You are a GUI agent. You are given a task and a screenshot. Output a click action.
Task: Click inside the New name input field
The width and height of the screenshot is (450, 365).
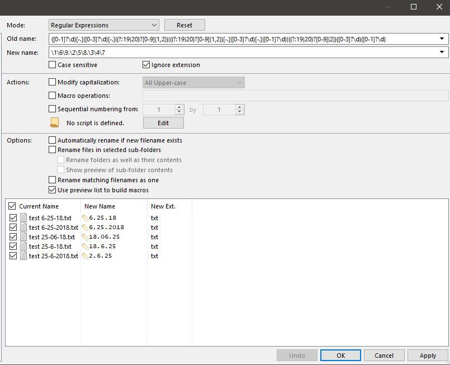tap(224, 52)
